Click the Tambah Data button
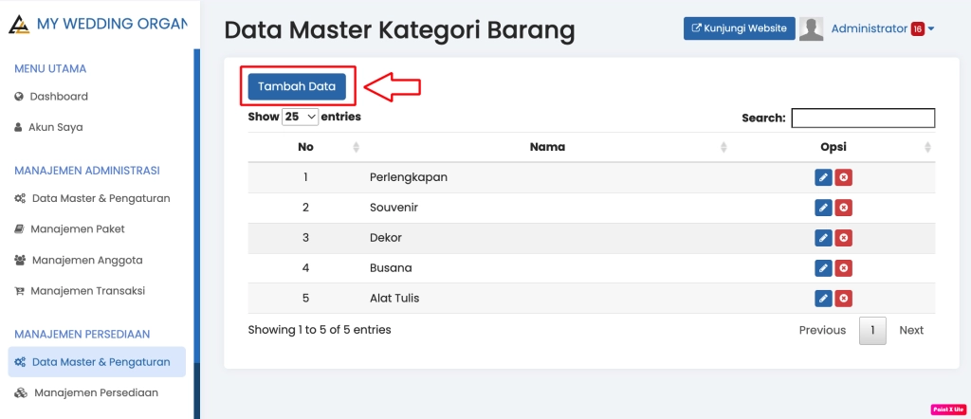 [297, 86]
